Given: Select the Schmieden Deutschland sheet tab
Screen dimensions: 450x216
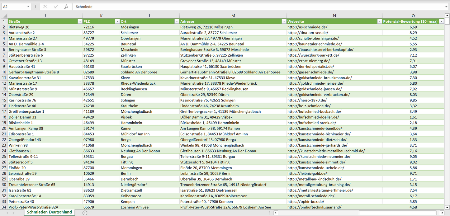Looking at the screenshot, I should point(49,212).
